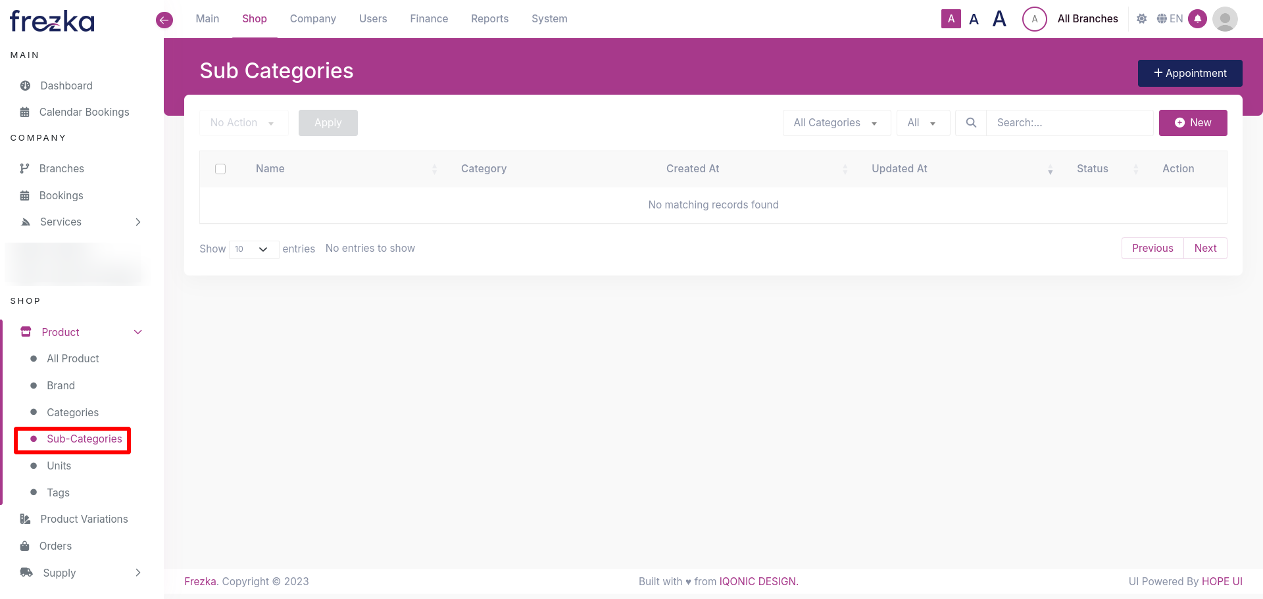Tick the select-all checkbox in table header
The width and height of the screenshot is (1263, 599).
[220, 169]
